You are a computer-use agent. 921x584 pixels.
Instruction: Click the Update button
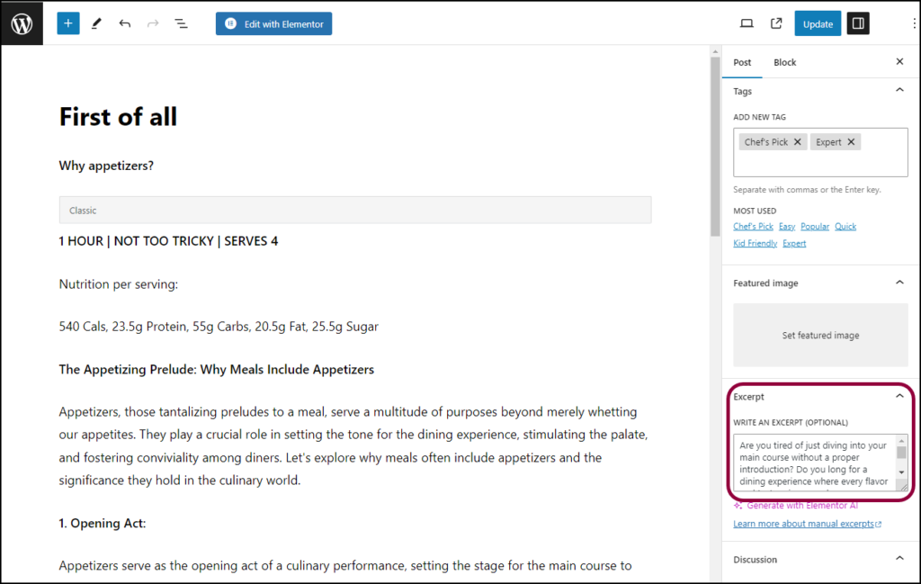coord(818,22)
